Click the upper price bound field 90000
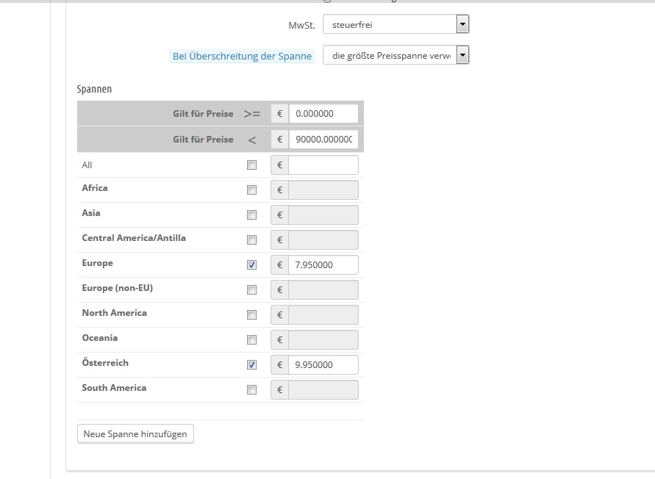Screen dimensions: 655x479 tap(323, 139)
